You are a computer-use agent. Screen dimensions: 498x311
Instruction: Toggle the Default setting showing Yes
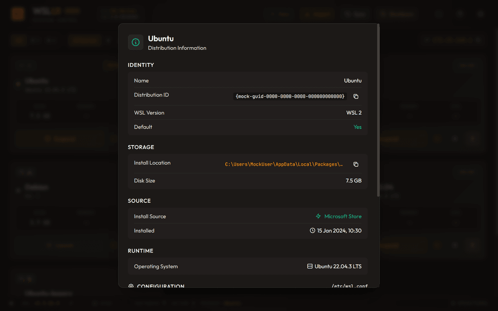pyautogui.click(x=357, y=127)
